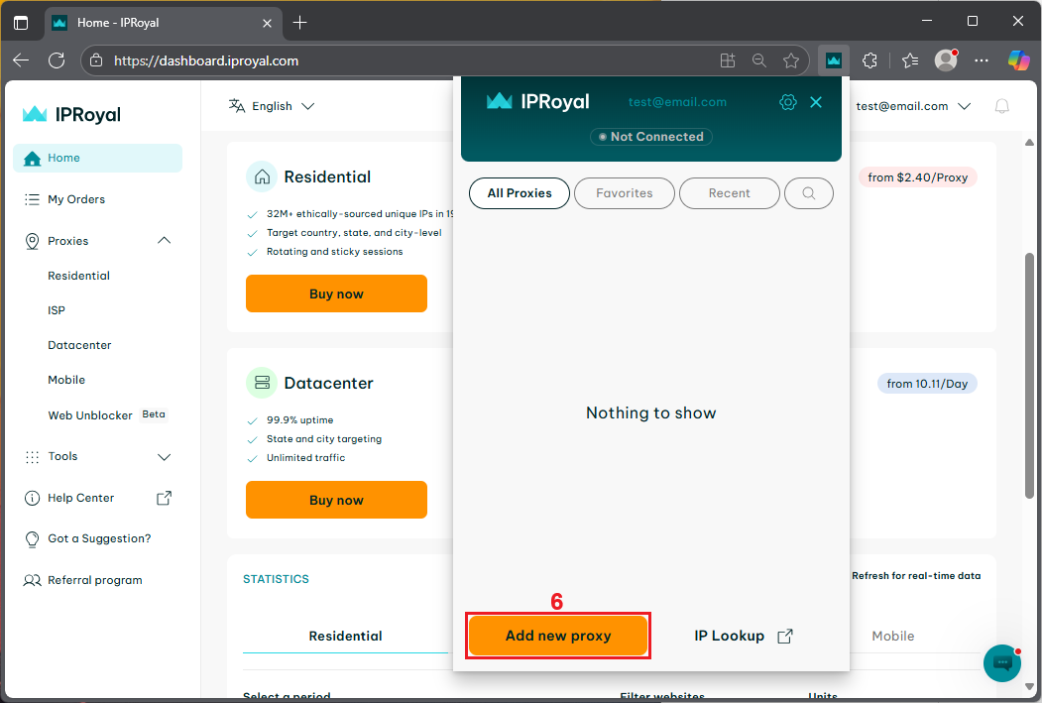1042x703 pixels.
Task: Open Mobile proxies submenu item
Action: 66,380
